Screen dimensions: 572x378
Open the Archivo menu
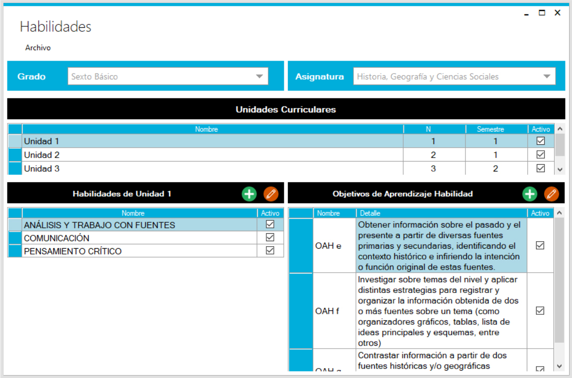point(38,48)
